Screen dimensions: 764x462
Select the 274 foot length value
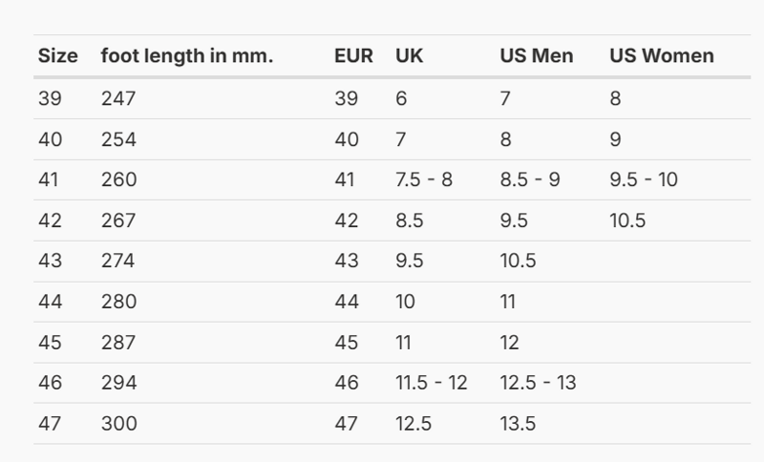point(118,261)
